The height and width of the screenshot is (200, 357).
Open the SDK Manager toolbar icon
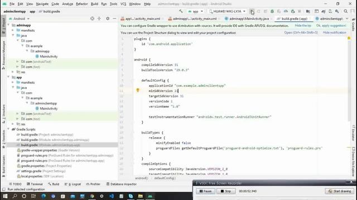click(x=337, y=11)
